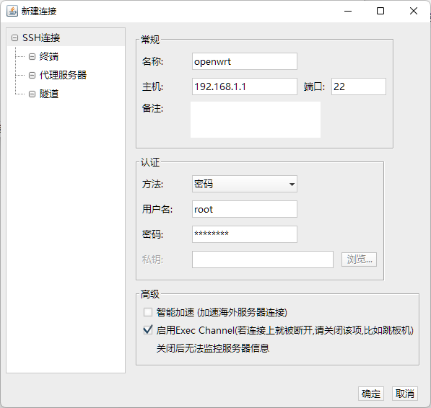Click the dropdown arrow beside 密码 method

292,184
